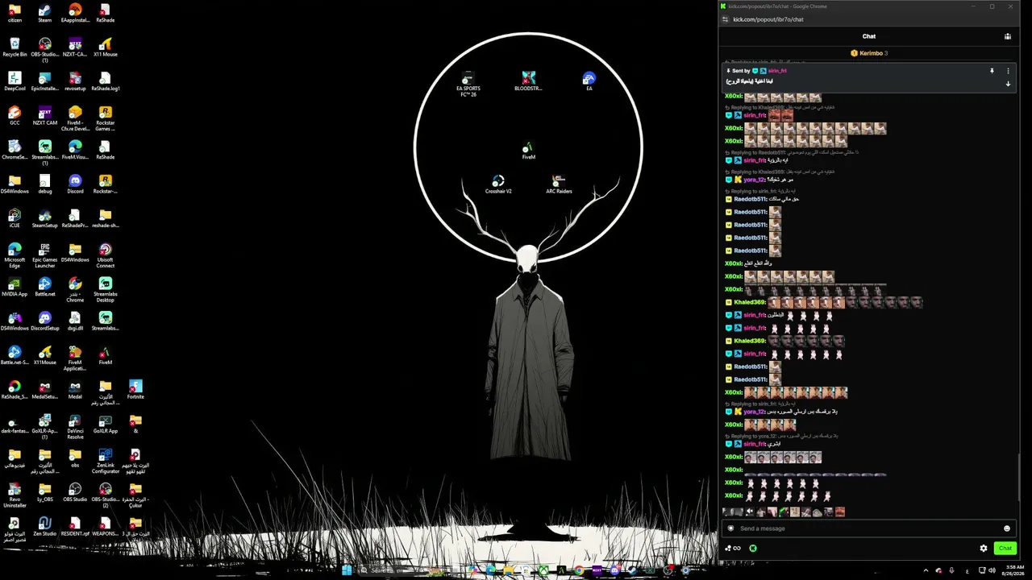Open the Kerimbo leaderboard link

869,53
